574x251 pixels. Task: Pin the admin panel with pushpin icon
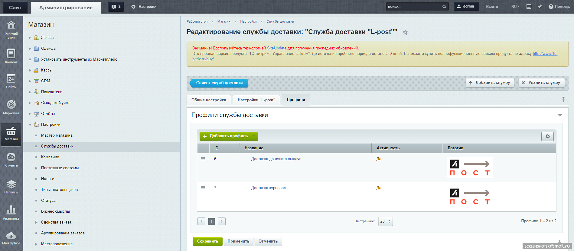(x=540, y=7)
